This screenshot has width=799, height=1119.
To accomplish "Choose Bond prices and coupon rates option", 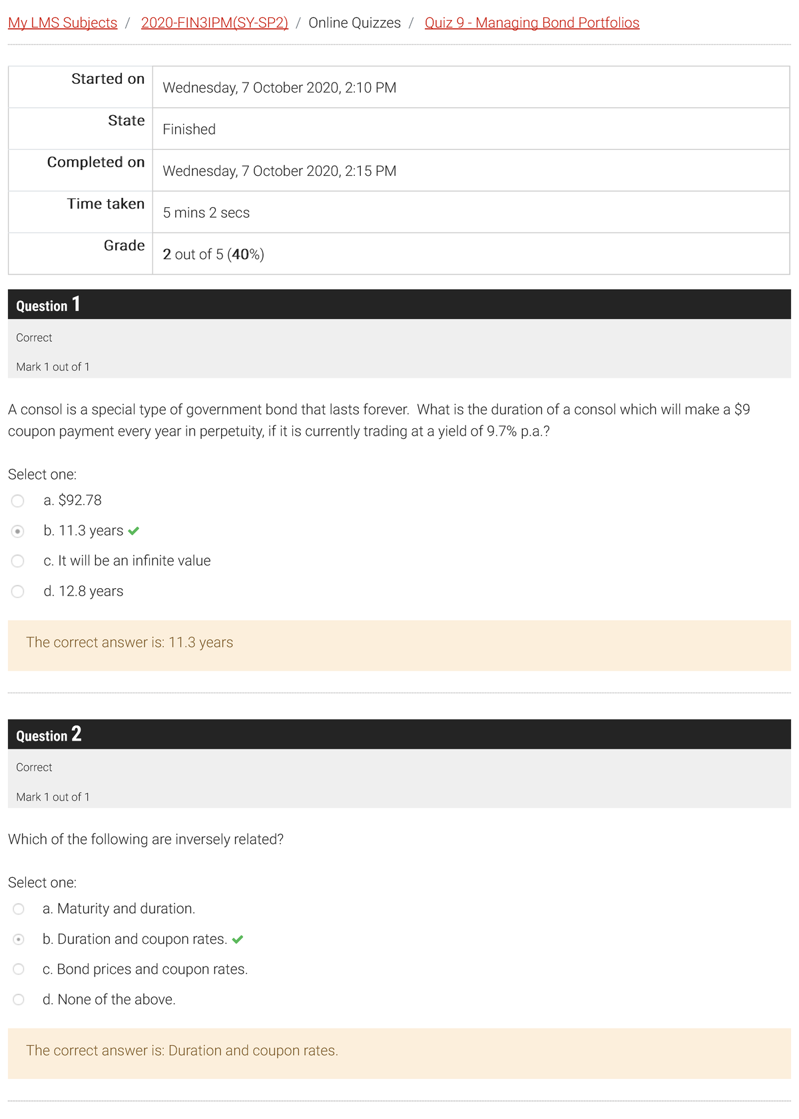I will pyautogui.click(x=19, y=969).
